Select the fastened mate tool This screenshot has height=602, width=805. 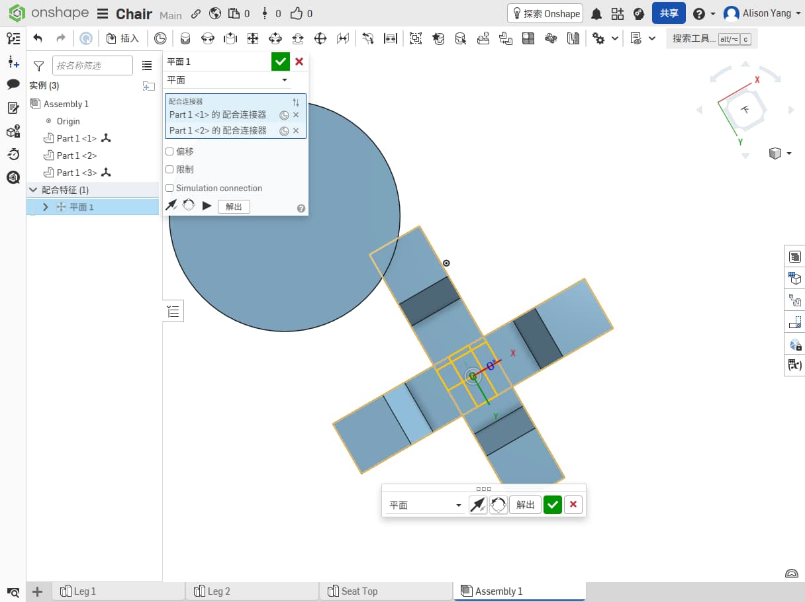click(185, 38)
